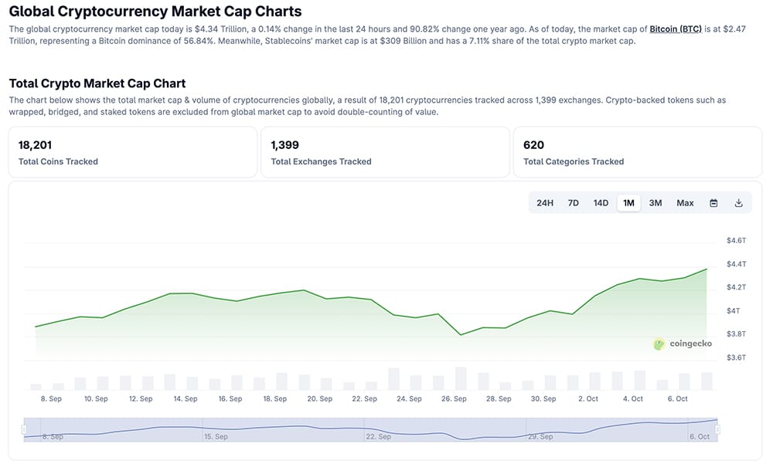The height and width of the screenshot is (471, 773).
Task: Click the Total Exchanges Tracked card
Action: tap(385, 152)
